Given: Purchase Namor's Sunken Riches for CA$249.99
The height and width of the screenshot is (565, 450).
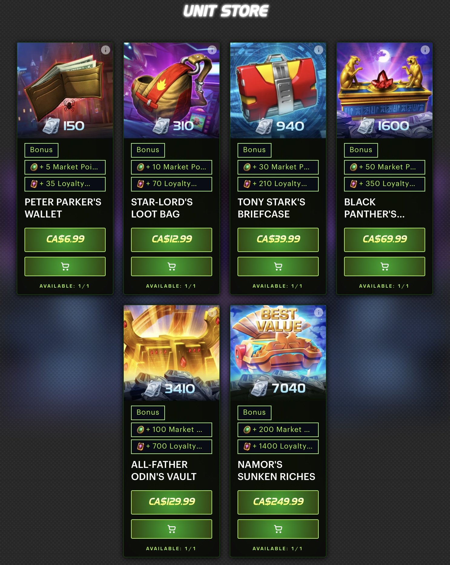Looking at the screenshot, I should (278, 502).
